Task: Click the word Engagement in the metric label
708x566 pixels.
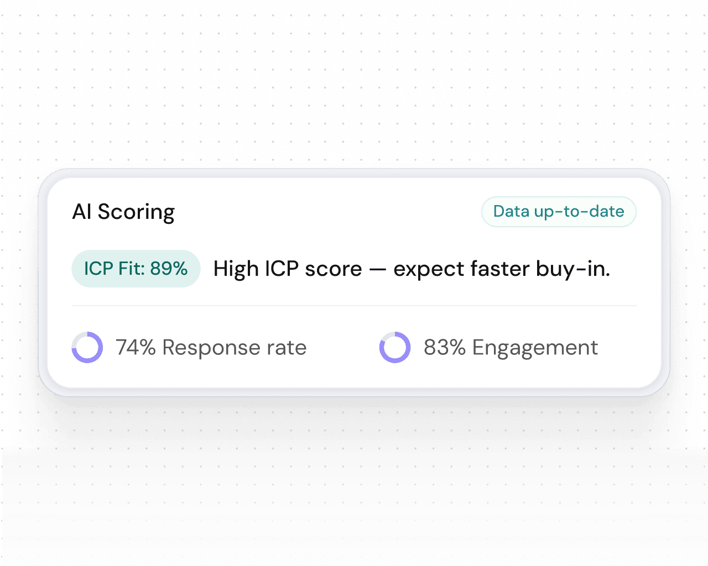Action: pos(535,348)
